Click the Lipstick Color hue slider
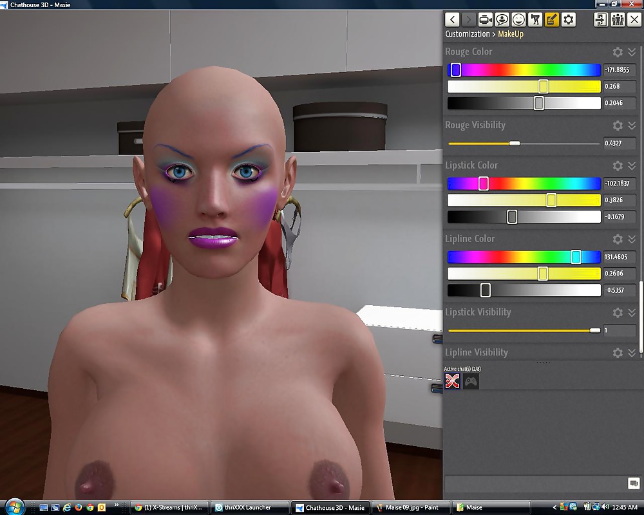This screenshot has width=644, height=515. coord(524,184)
